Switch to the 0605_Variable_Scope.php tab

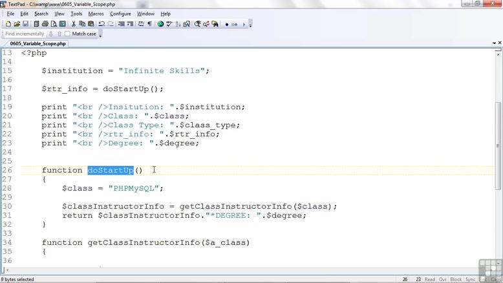(x=37, y=43)
